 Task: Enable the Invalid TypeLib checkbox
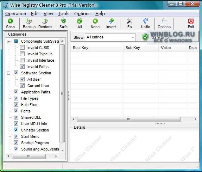click(x=22, y=54)
